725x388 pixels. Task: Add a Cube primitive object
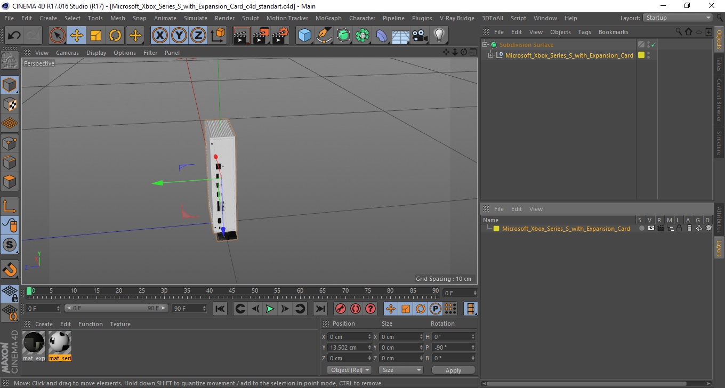tap(304, 36)
